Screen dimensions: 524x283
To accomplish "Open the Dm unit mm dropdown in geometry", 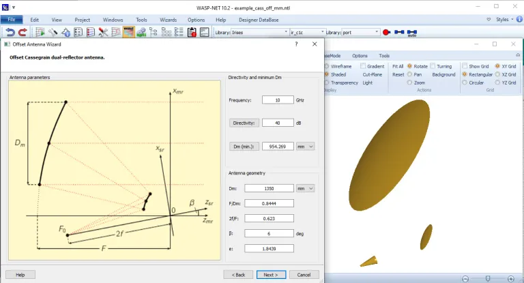I will pos(305,188).
